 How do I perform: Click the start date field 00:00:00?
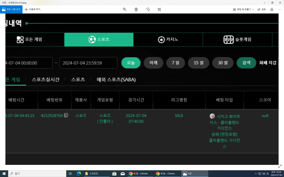(29, 63)
